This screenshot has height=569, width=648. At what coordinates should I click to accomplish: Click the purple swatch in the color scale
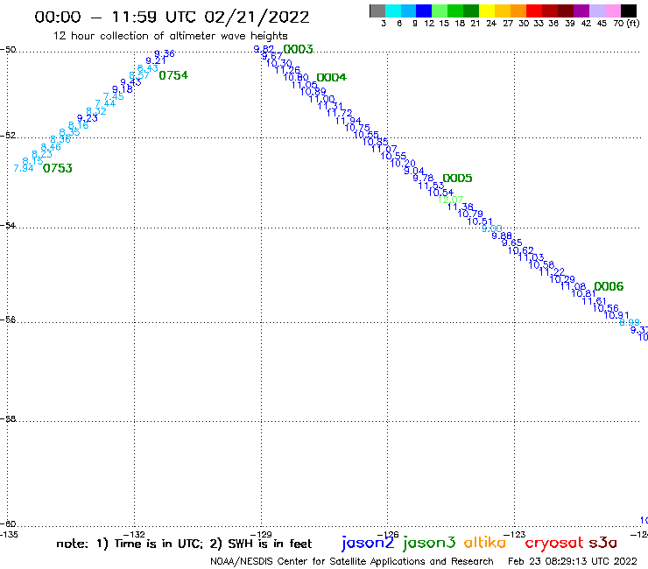(x=581, y=11)
